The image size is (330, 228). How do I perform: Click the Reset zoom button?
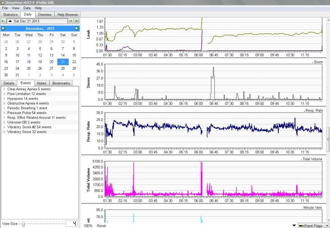[101, 226]
